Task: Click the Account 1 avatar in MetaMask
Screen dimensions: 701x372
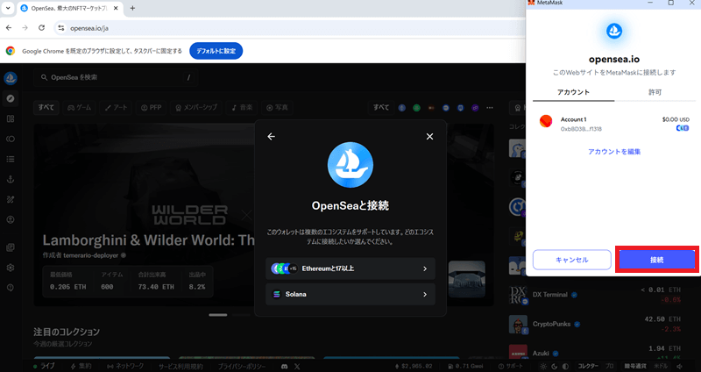Action: [545, 121]
